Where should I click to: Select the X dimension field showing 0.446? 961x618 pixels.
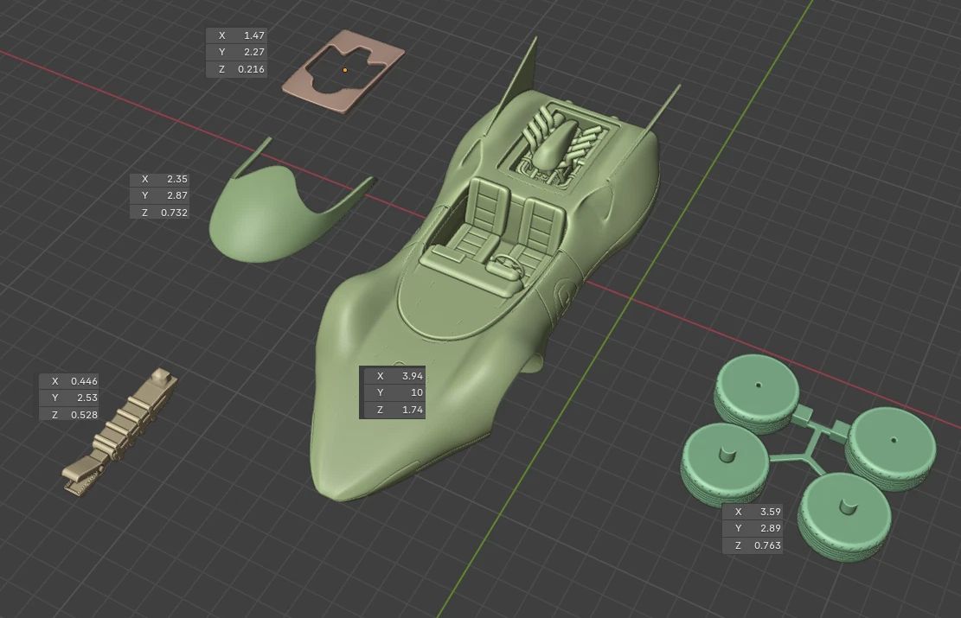tap(69, 381)
